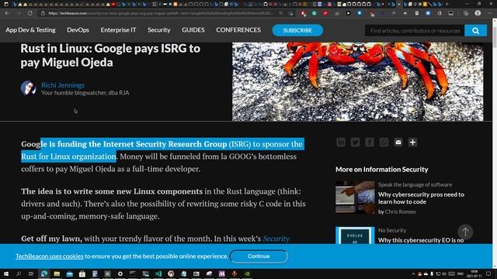Open Task View on taskbar
Viewport: 497px width, 279px height.
tap(31, 274)
